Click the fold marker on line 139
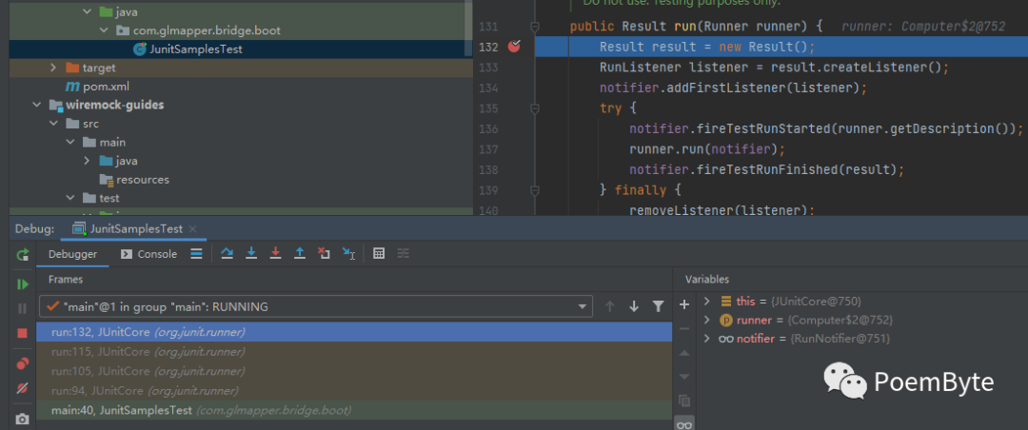 (535, 191)
